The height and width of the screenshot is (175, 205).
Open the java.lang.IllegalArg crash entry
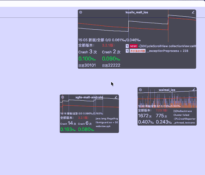107,118
